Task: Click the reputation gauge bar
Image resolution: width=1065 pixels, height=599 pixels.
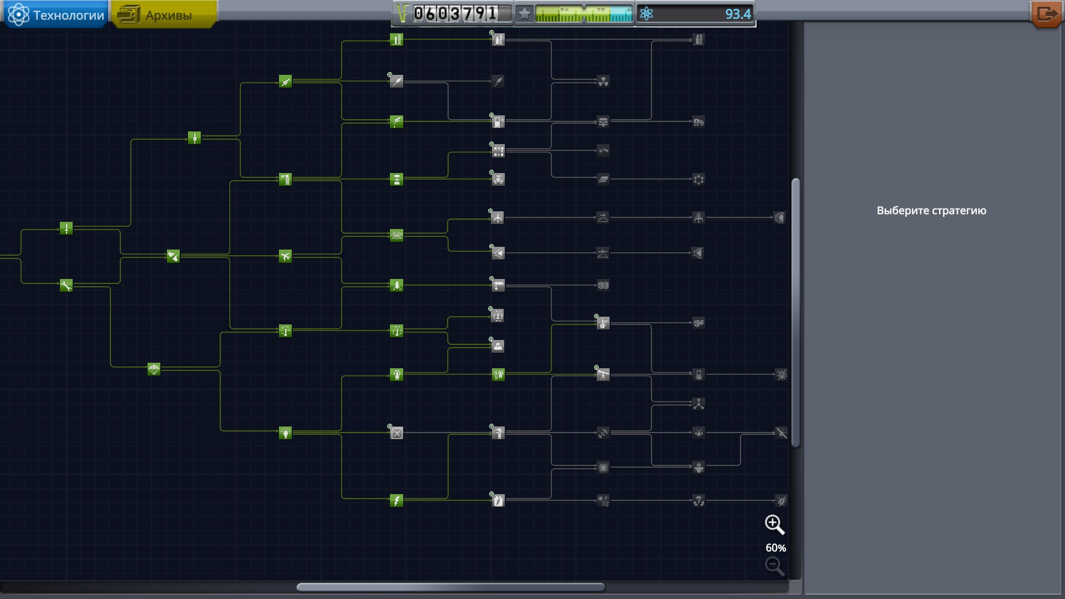Action: [584, 14]
